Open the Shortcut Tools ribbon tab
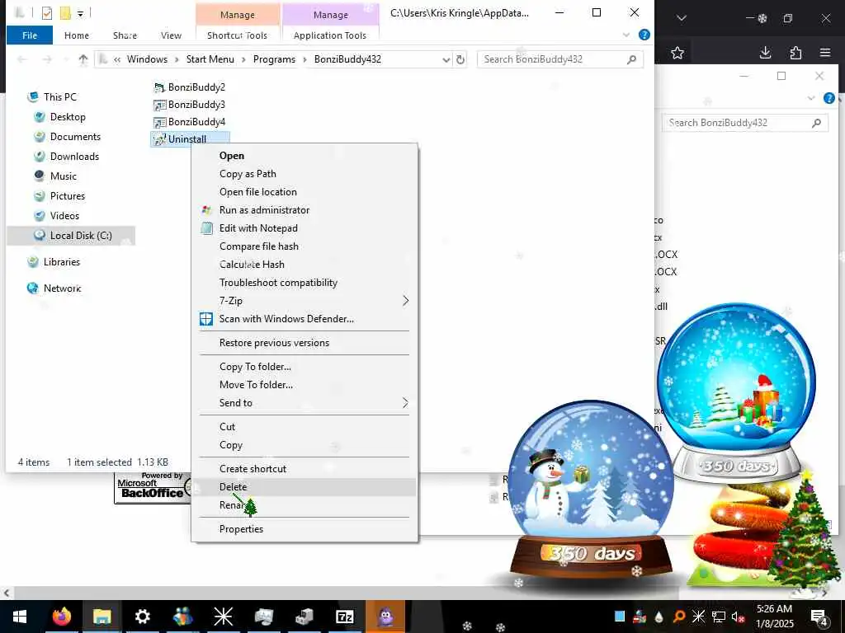This screenshot has height=633, width=845. click(237, 35)
